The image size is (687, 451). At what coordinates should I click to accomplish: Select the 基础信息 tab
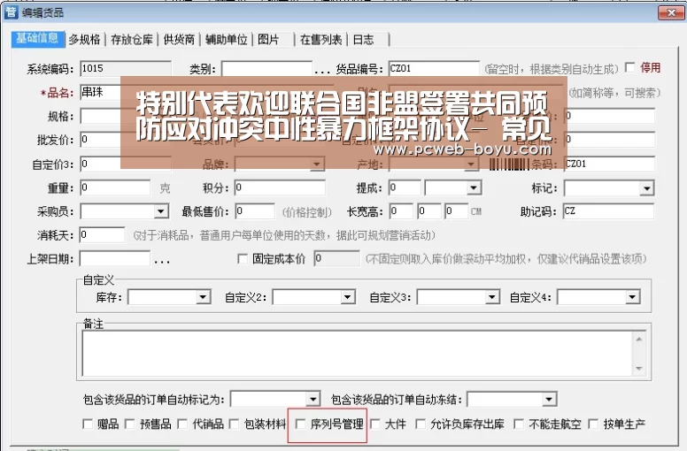38,39
